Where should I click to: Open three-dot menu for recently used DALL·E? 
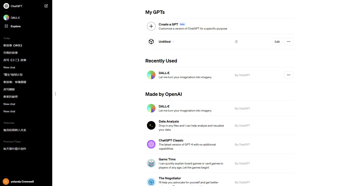tap(288, 75)
